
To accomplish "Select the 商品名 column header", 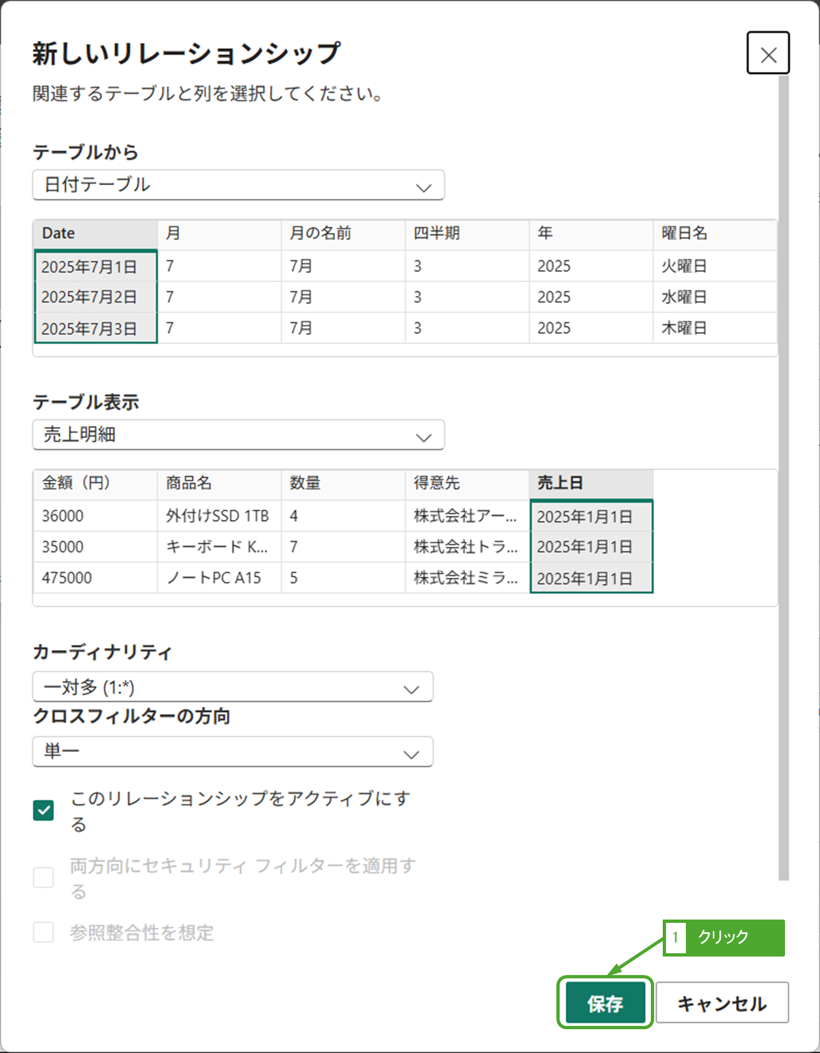I will (219, 484).
